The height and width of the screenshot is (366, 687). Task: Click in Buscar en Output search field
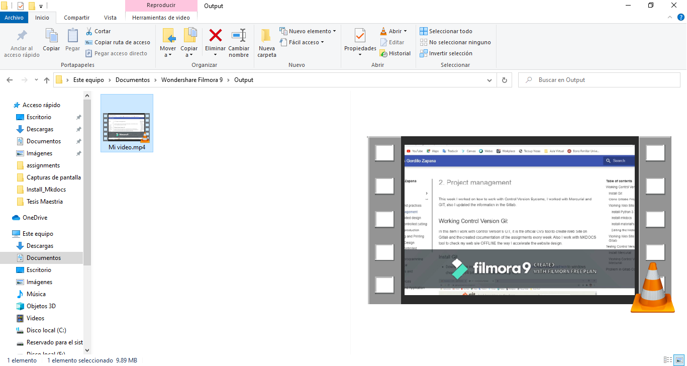[599, 80]
